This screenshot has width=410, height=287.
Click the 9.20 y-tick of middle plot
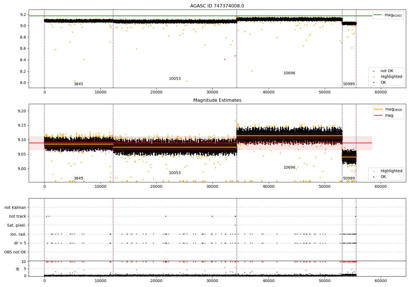(22, 111)
